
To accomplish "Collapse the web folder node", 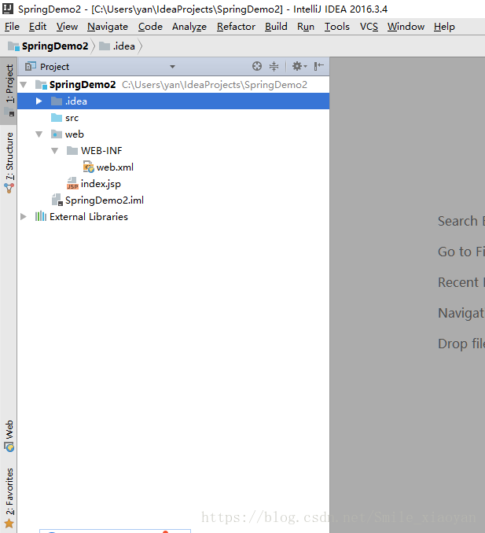I will click(x=39, y=134).
